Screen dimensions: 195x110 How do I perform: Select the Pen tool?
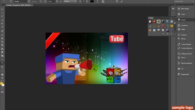click(2, 60)
